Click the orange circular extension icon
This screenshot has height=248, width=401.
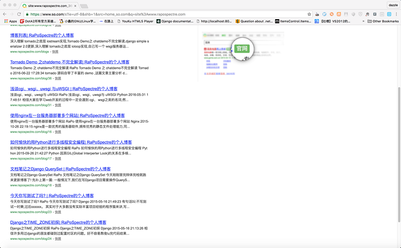(x=331, y=14)
